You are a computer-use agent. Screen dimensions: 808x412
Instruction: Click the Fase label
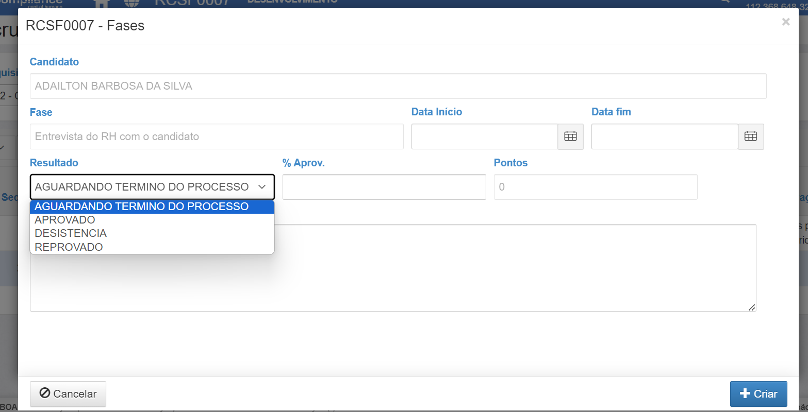(41, 112)
